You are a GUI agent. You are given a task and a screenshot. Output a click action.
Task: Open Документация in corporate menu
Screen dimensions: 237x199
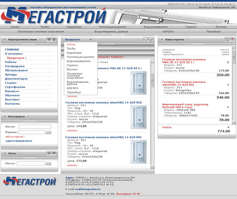pos(16,79)
